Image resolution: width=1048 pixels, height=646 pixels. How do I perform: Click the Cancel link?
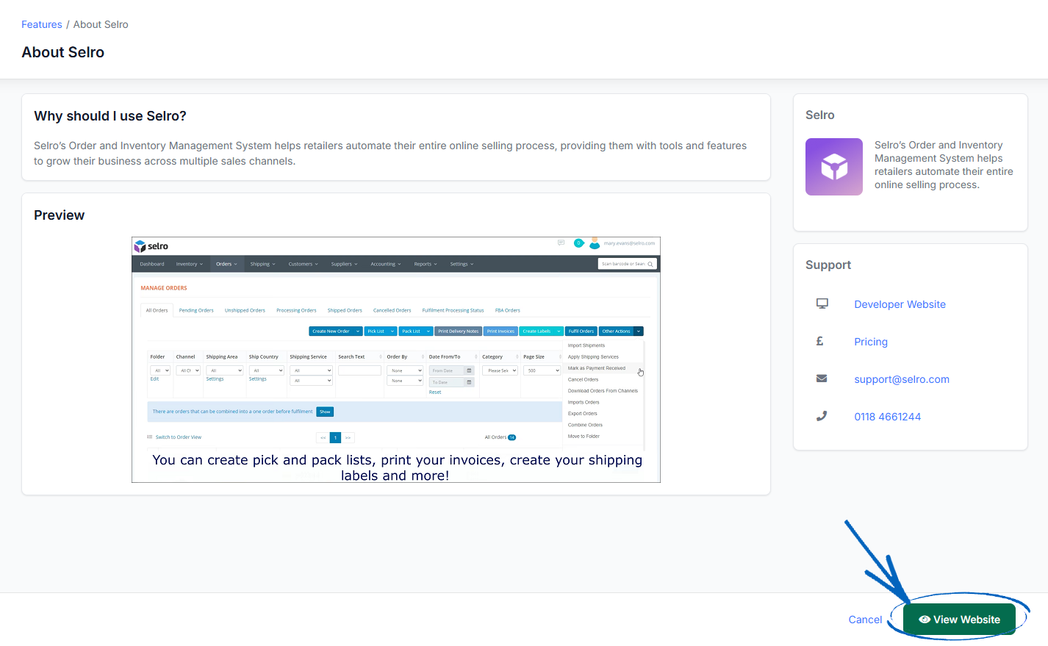point(865,620)
